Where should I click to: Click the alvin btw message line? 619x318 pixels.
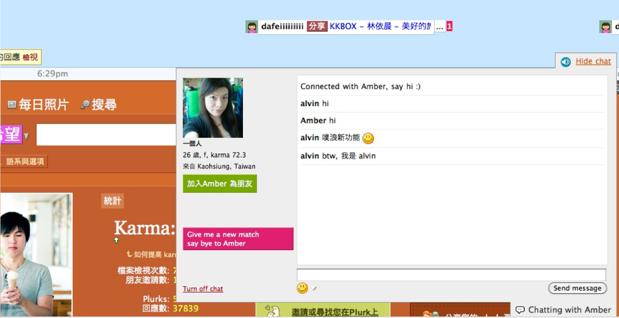(x=452, y=156)
